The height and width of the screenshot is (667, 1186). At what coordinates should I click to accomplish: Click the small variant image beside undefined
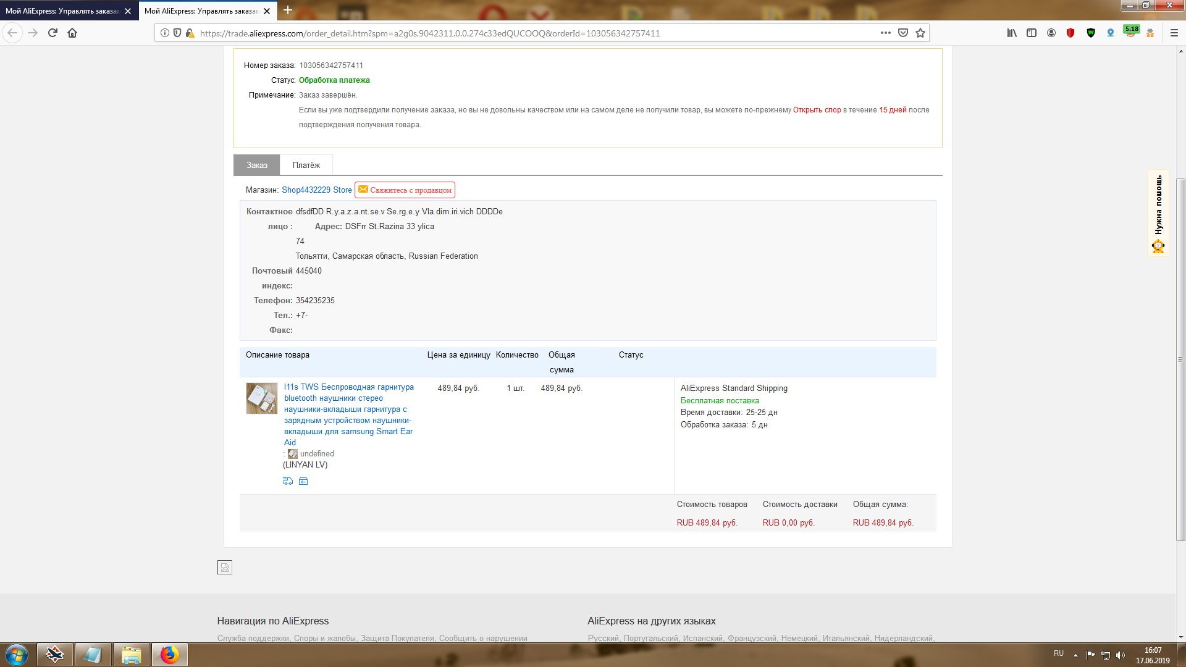(293, 454)
